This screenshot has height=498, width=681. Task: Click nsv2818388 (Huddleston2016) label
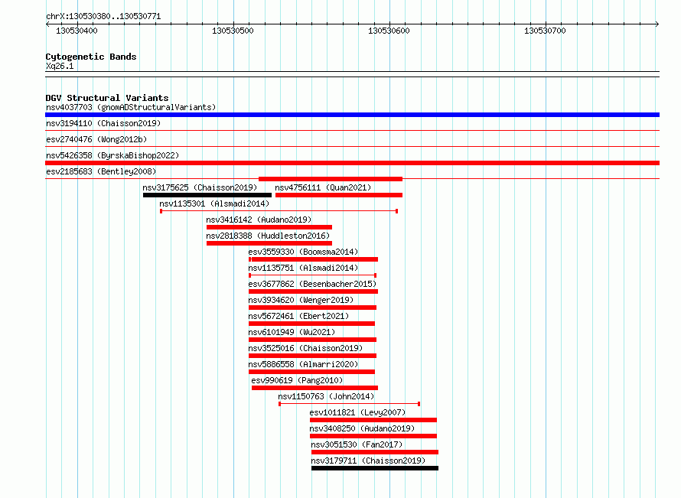268,236
